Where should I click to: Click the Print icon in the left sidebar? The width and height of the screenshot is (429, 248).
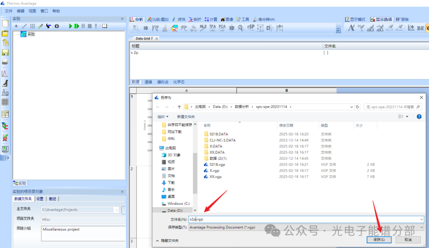click(5, 62)
